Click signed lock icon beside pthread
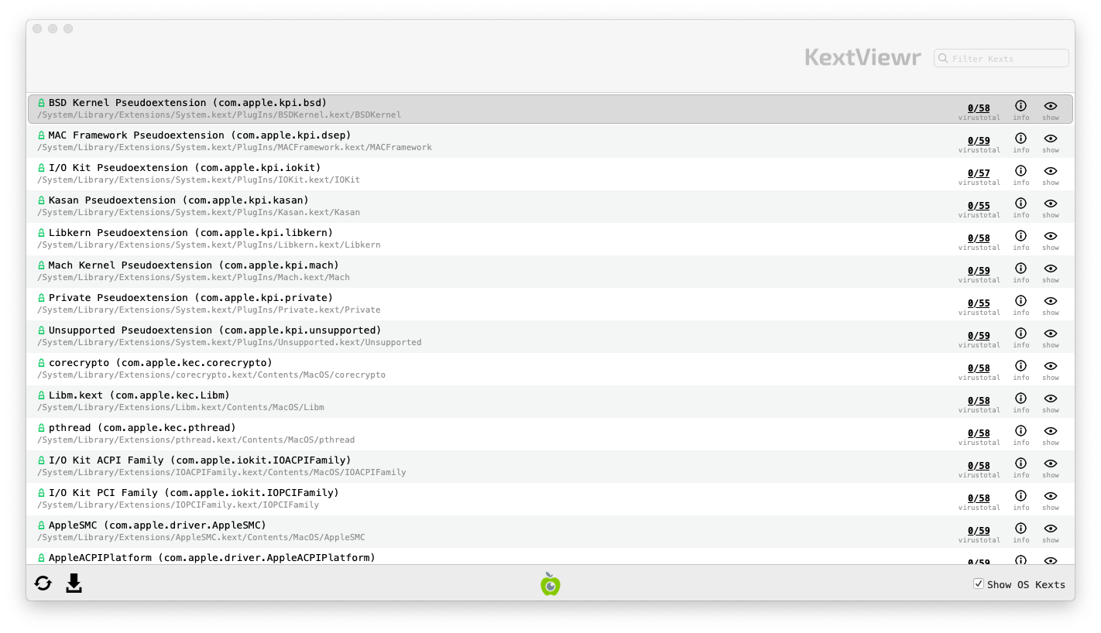The image size is (1101, 633). 42,428
